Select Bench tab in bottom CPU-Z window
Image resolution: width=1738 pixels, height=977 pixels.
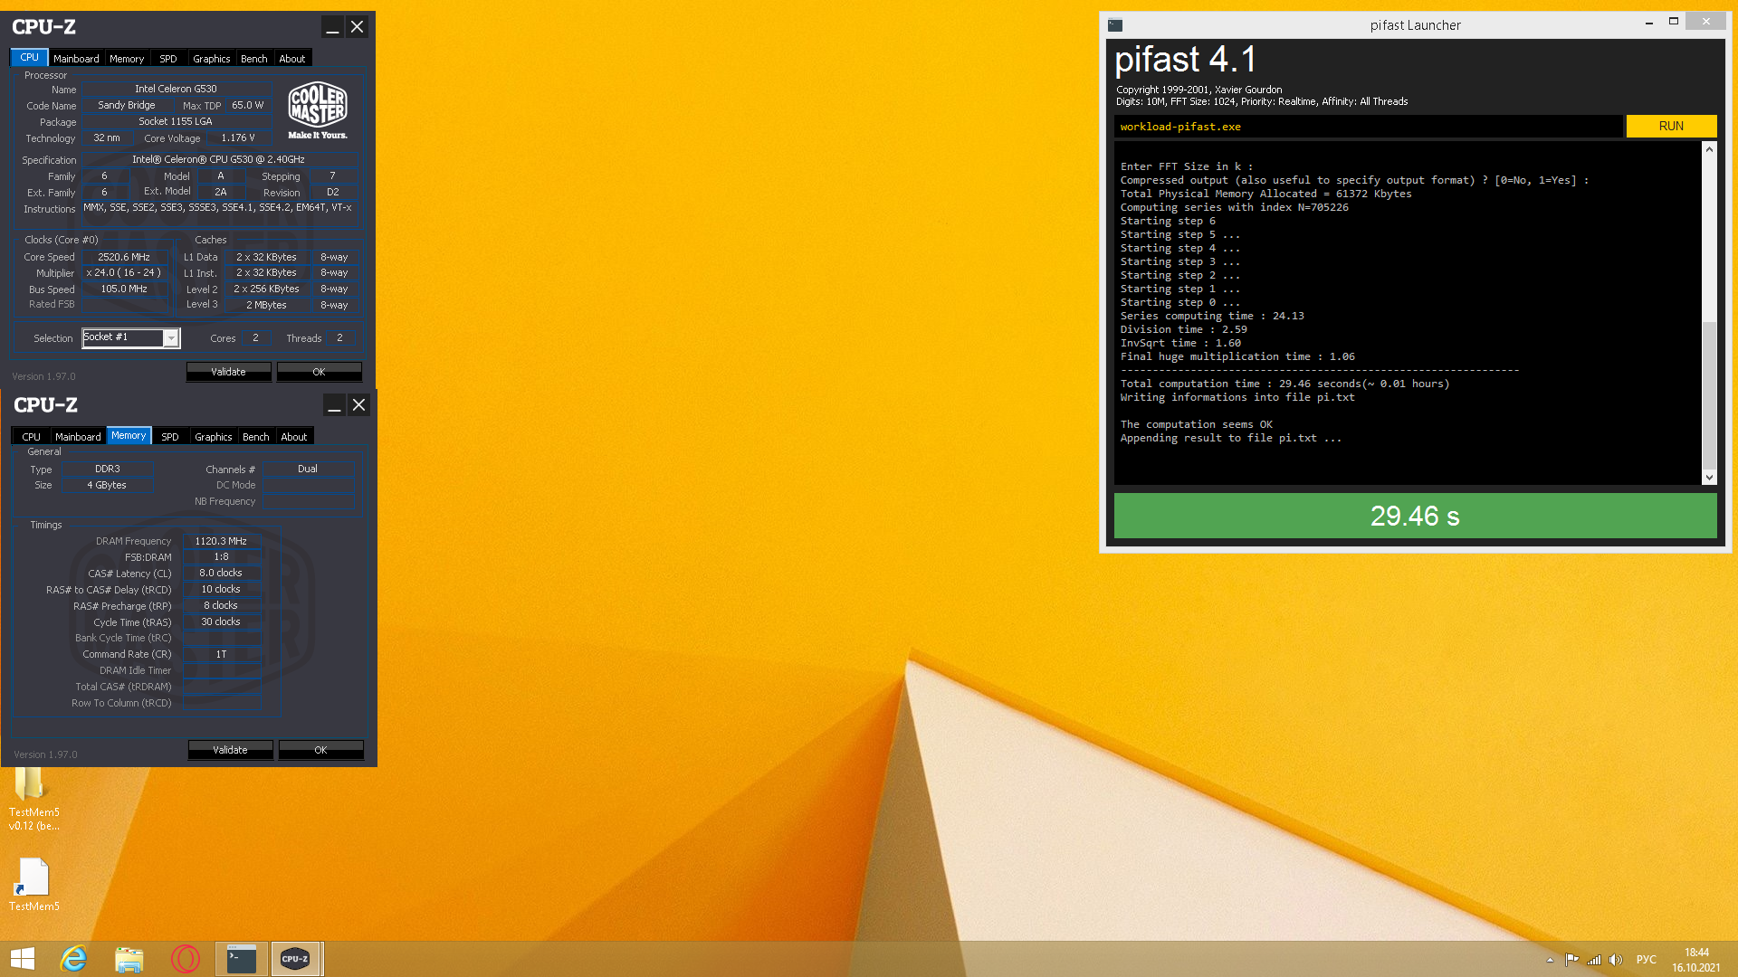[x=256, y=437]
